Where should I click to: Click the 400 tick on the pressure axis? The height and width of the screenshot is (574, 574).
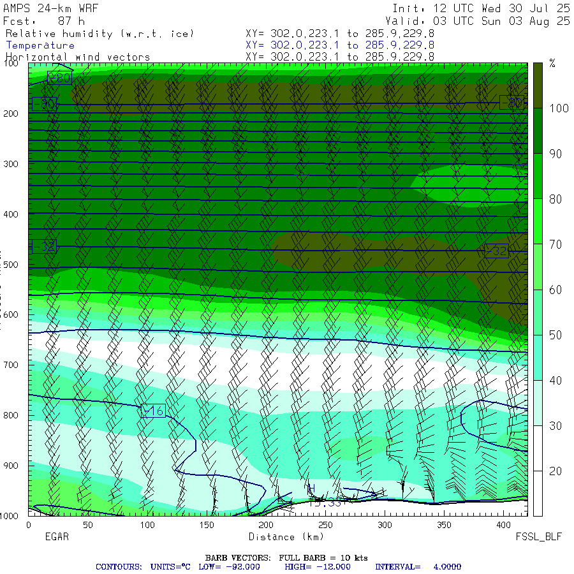[11, 214]
